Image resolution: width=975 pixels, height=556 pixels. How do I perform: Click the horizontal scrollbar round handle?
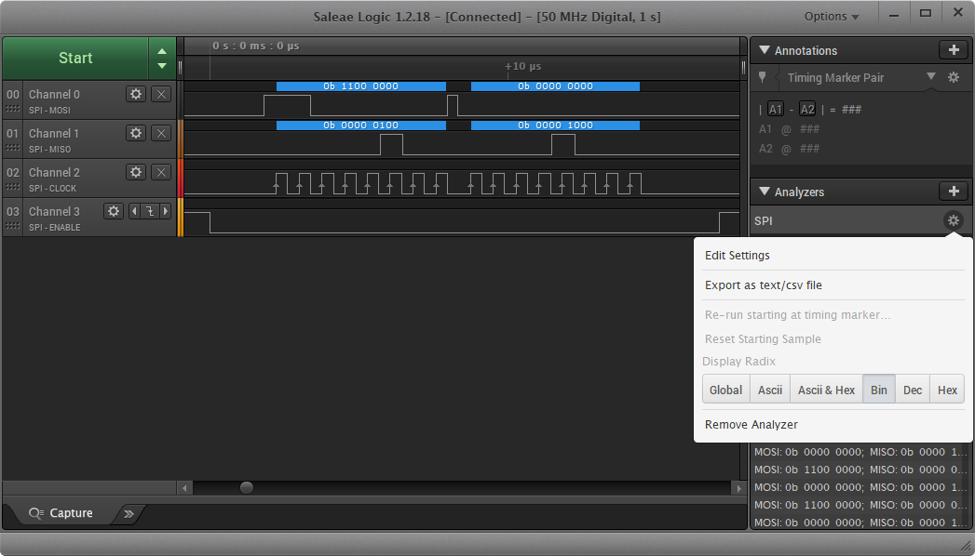[247, 487]
